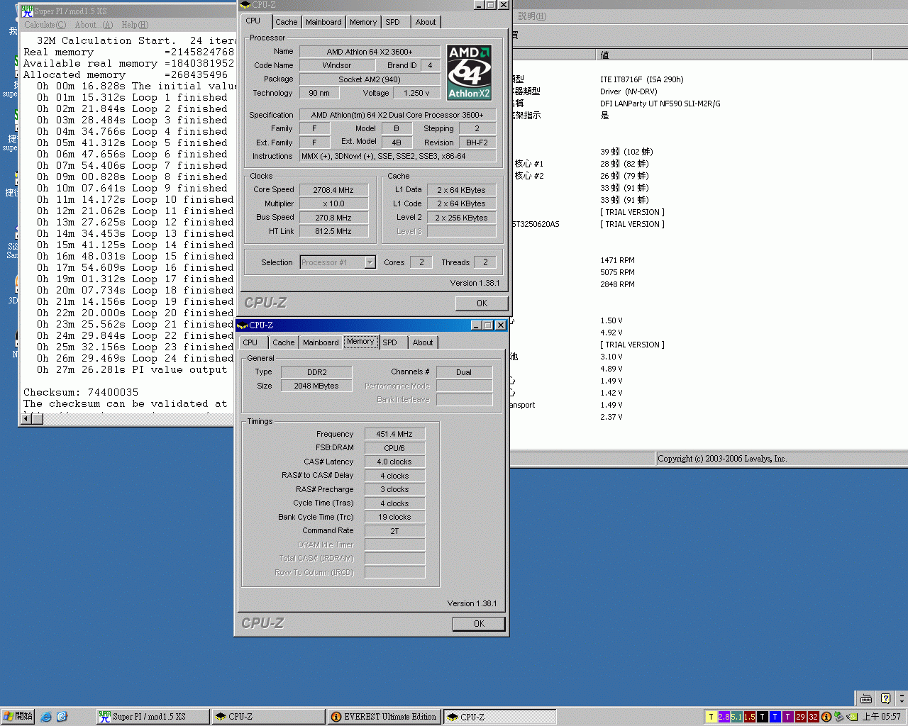
Task: Open the About menu in Super PI
Action: 94,25
